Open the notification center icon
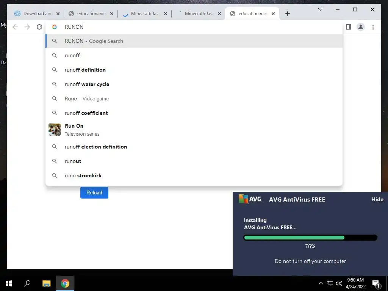Viewport: 388px width, 291px height. pos(376,284)
